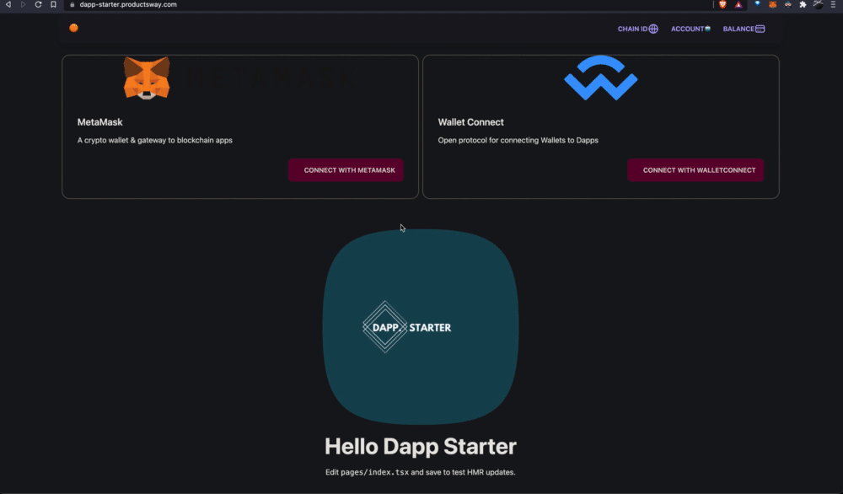The width and height of the screenshot is (843, 494).
Task: Click the MetaMask fox logo on the card
Action: click(x=147, y=78)
